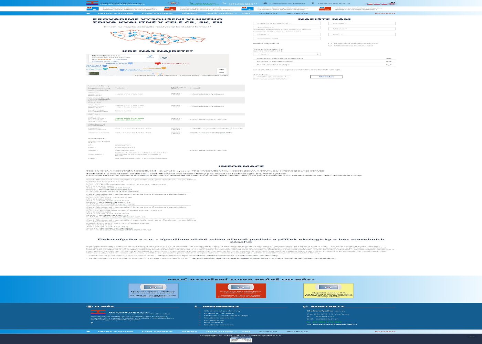Expand Fakturační údaje section
The height and width of the screenshot is (344, 482).
pos(324,65)
